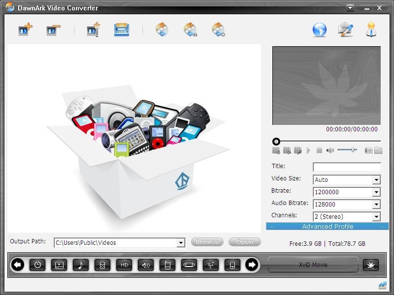The image size is (394, 295).
Task: Select the mobile phone profile icon
Action: pyautogui.click(x=167, y=265)
